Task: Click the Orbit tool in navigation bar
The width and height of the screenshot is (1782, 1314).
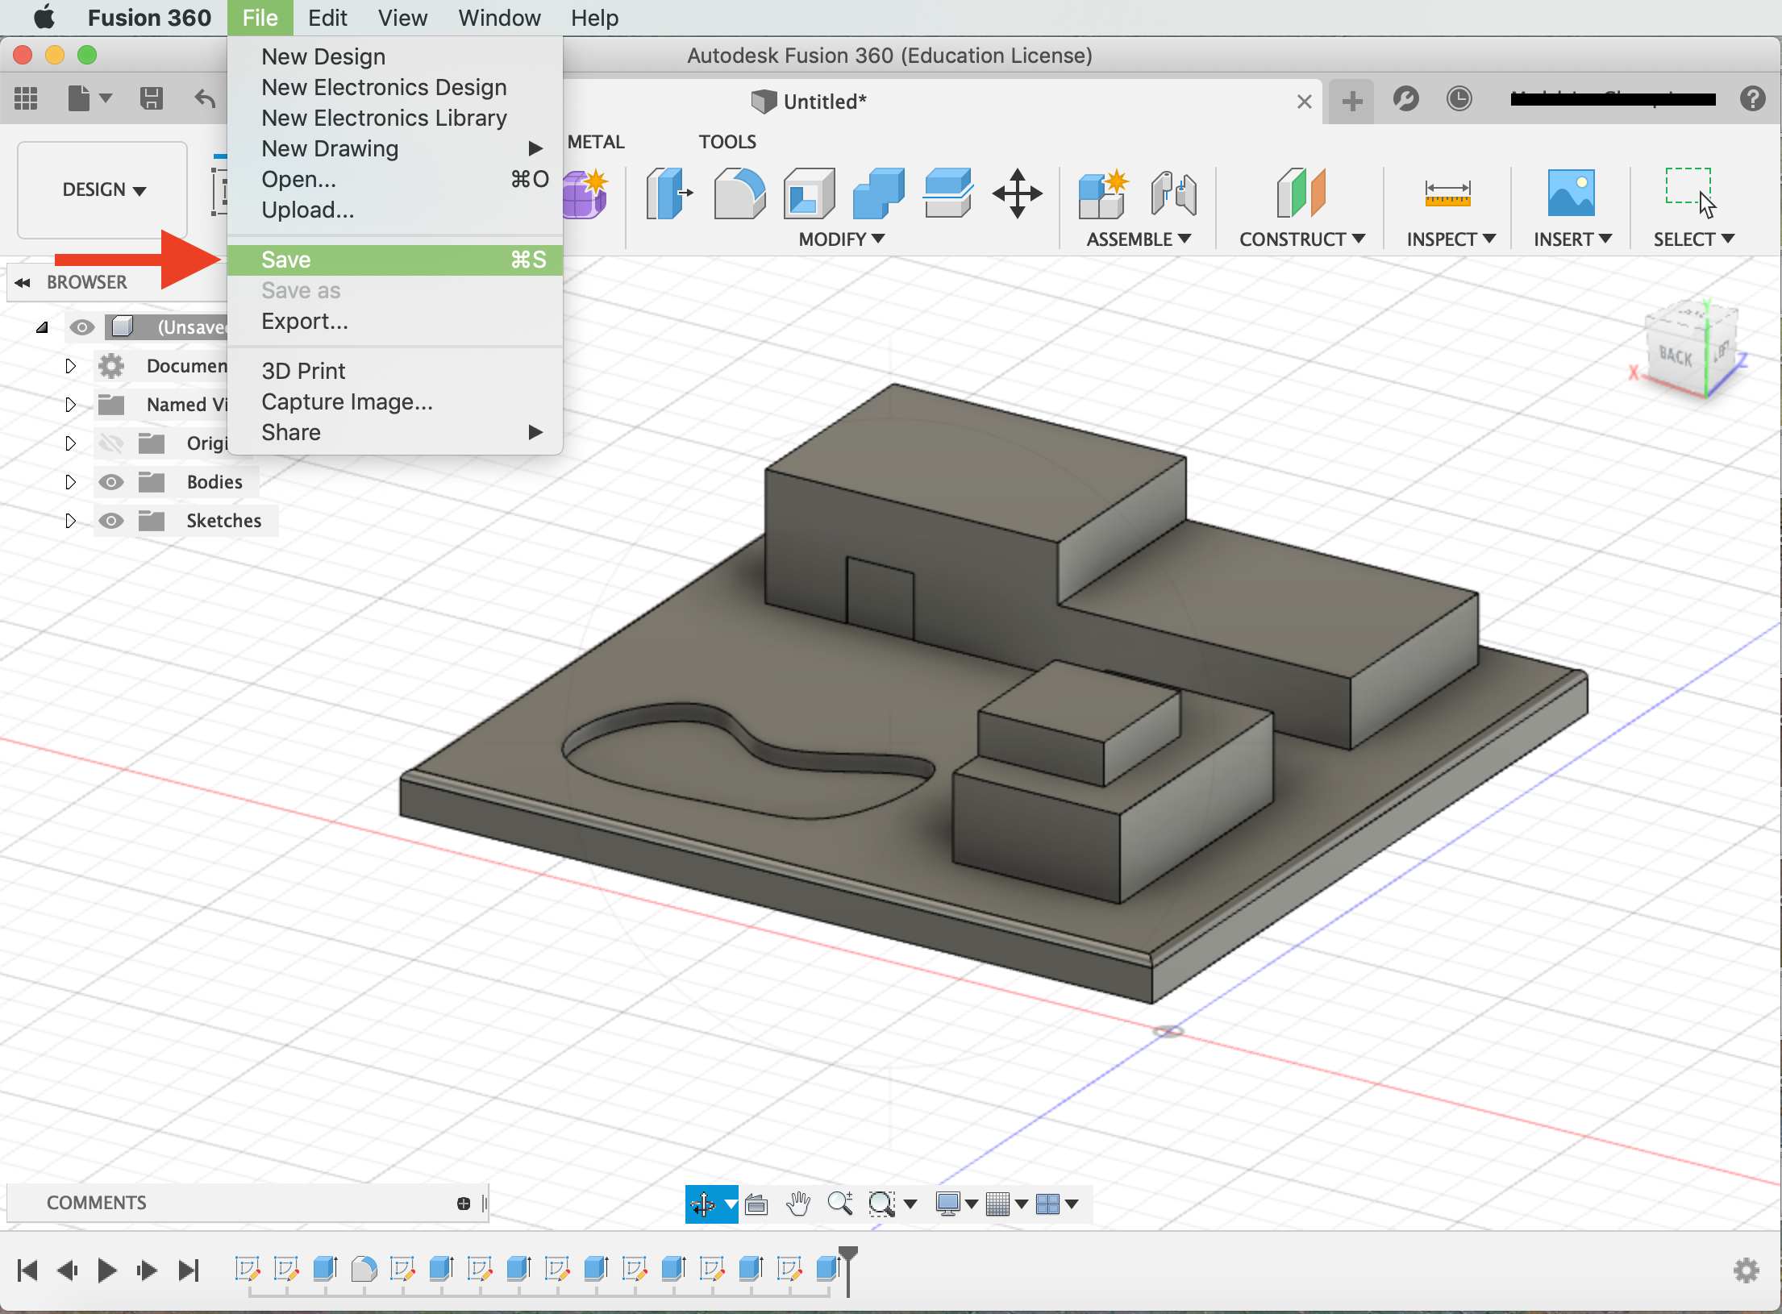Action: click(703, 1204)
